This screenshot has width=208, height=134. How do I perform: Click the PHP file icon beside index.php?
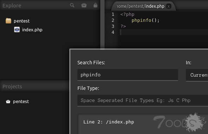coord(17,30)
